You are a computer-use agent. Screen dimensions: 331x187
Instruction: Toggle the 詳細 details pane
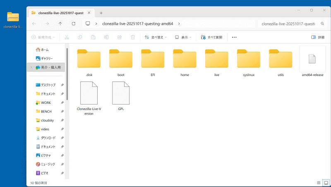point(318,37)
